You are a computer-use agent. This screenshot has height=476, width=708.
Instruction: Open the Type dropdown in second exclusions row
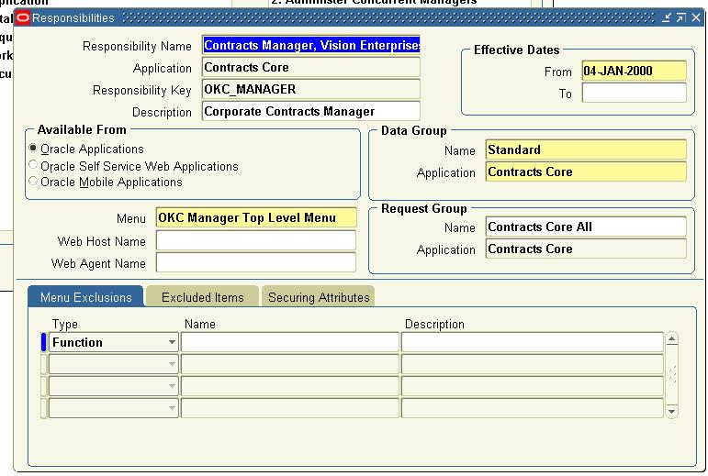click(172, 364)
